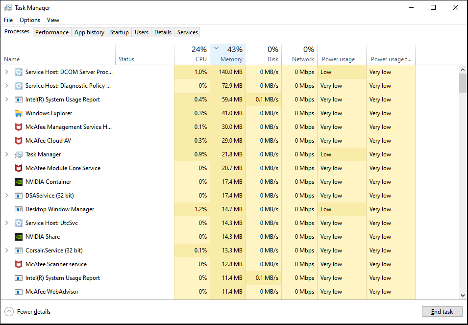Expand the Corsair.Service (32 bit) process

[x=6, y=250]
